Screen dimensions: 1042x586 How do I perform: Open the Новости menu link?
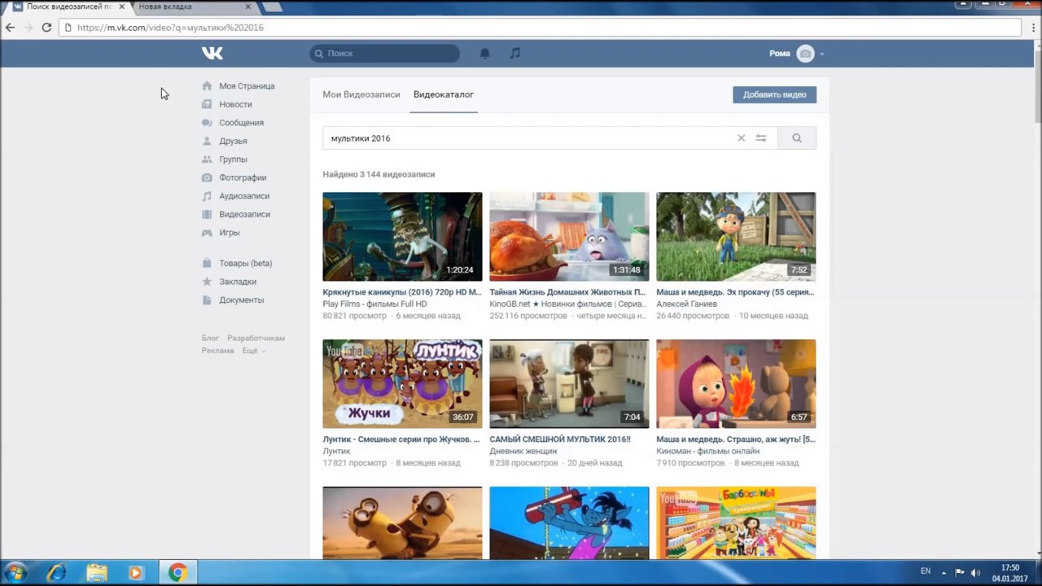235,104
